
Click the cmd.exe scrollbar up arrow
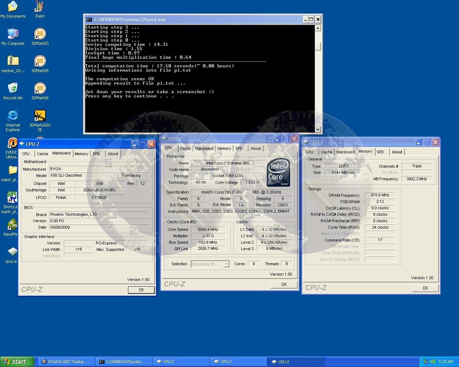point(318,28)
